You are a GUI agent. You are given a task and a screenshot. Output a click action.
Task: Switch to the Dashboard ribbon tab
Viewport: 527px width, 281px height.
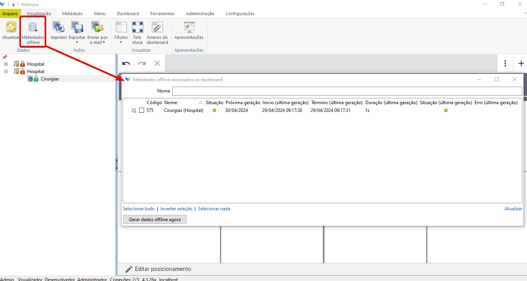[x=128, y=14]
